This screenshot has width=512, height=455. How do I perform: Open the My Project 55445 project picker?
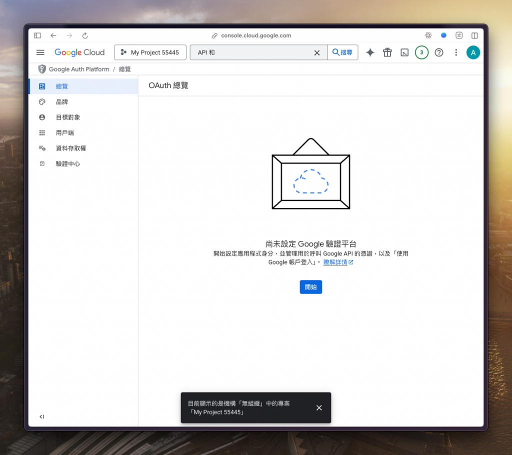click(x=150, y=52)
